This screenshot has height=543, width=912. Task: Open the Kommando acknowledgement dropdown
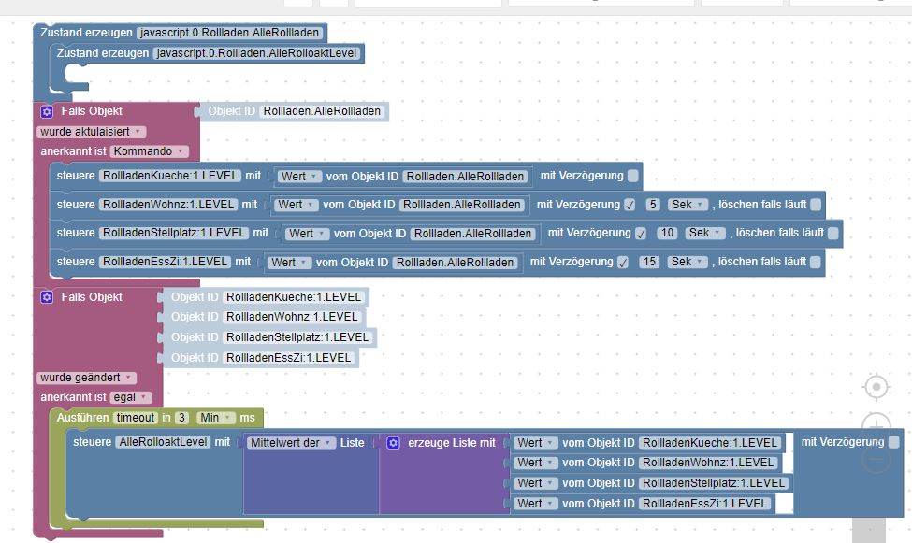[x=150, y=151]
